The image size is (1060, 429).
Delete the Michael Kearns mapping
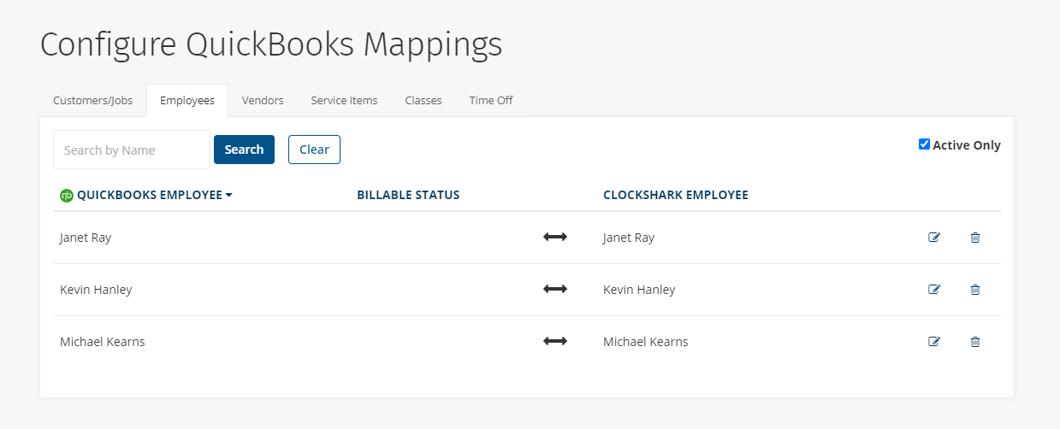pos(975,342)
